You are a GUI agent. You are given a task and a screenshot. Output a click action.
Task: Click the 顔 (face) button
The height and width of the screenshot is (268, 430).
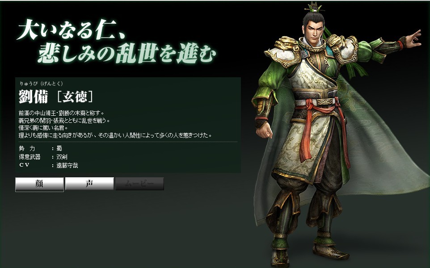(x=39, y=184)
